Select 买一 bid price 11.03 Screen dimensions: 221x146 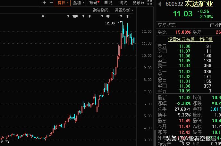[x=185, y=72]
